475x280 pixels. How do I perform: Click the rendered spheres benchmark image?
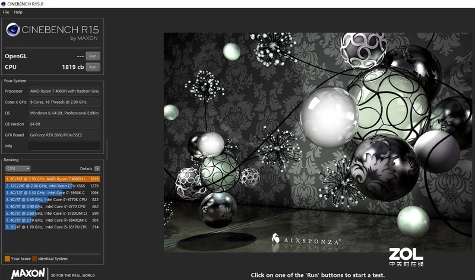tap(318, 142)
